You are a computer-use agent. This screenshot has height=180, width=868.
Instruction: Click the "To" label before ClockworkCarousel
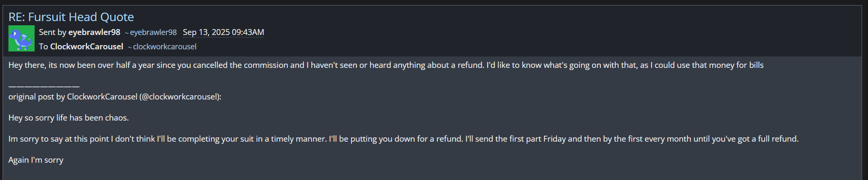(43, 47)
